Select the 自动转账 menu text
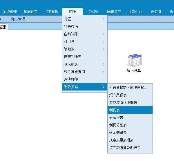 (71, 34)
